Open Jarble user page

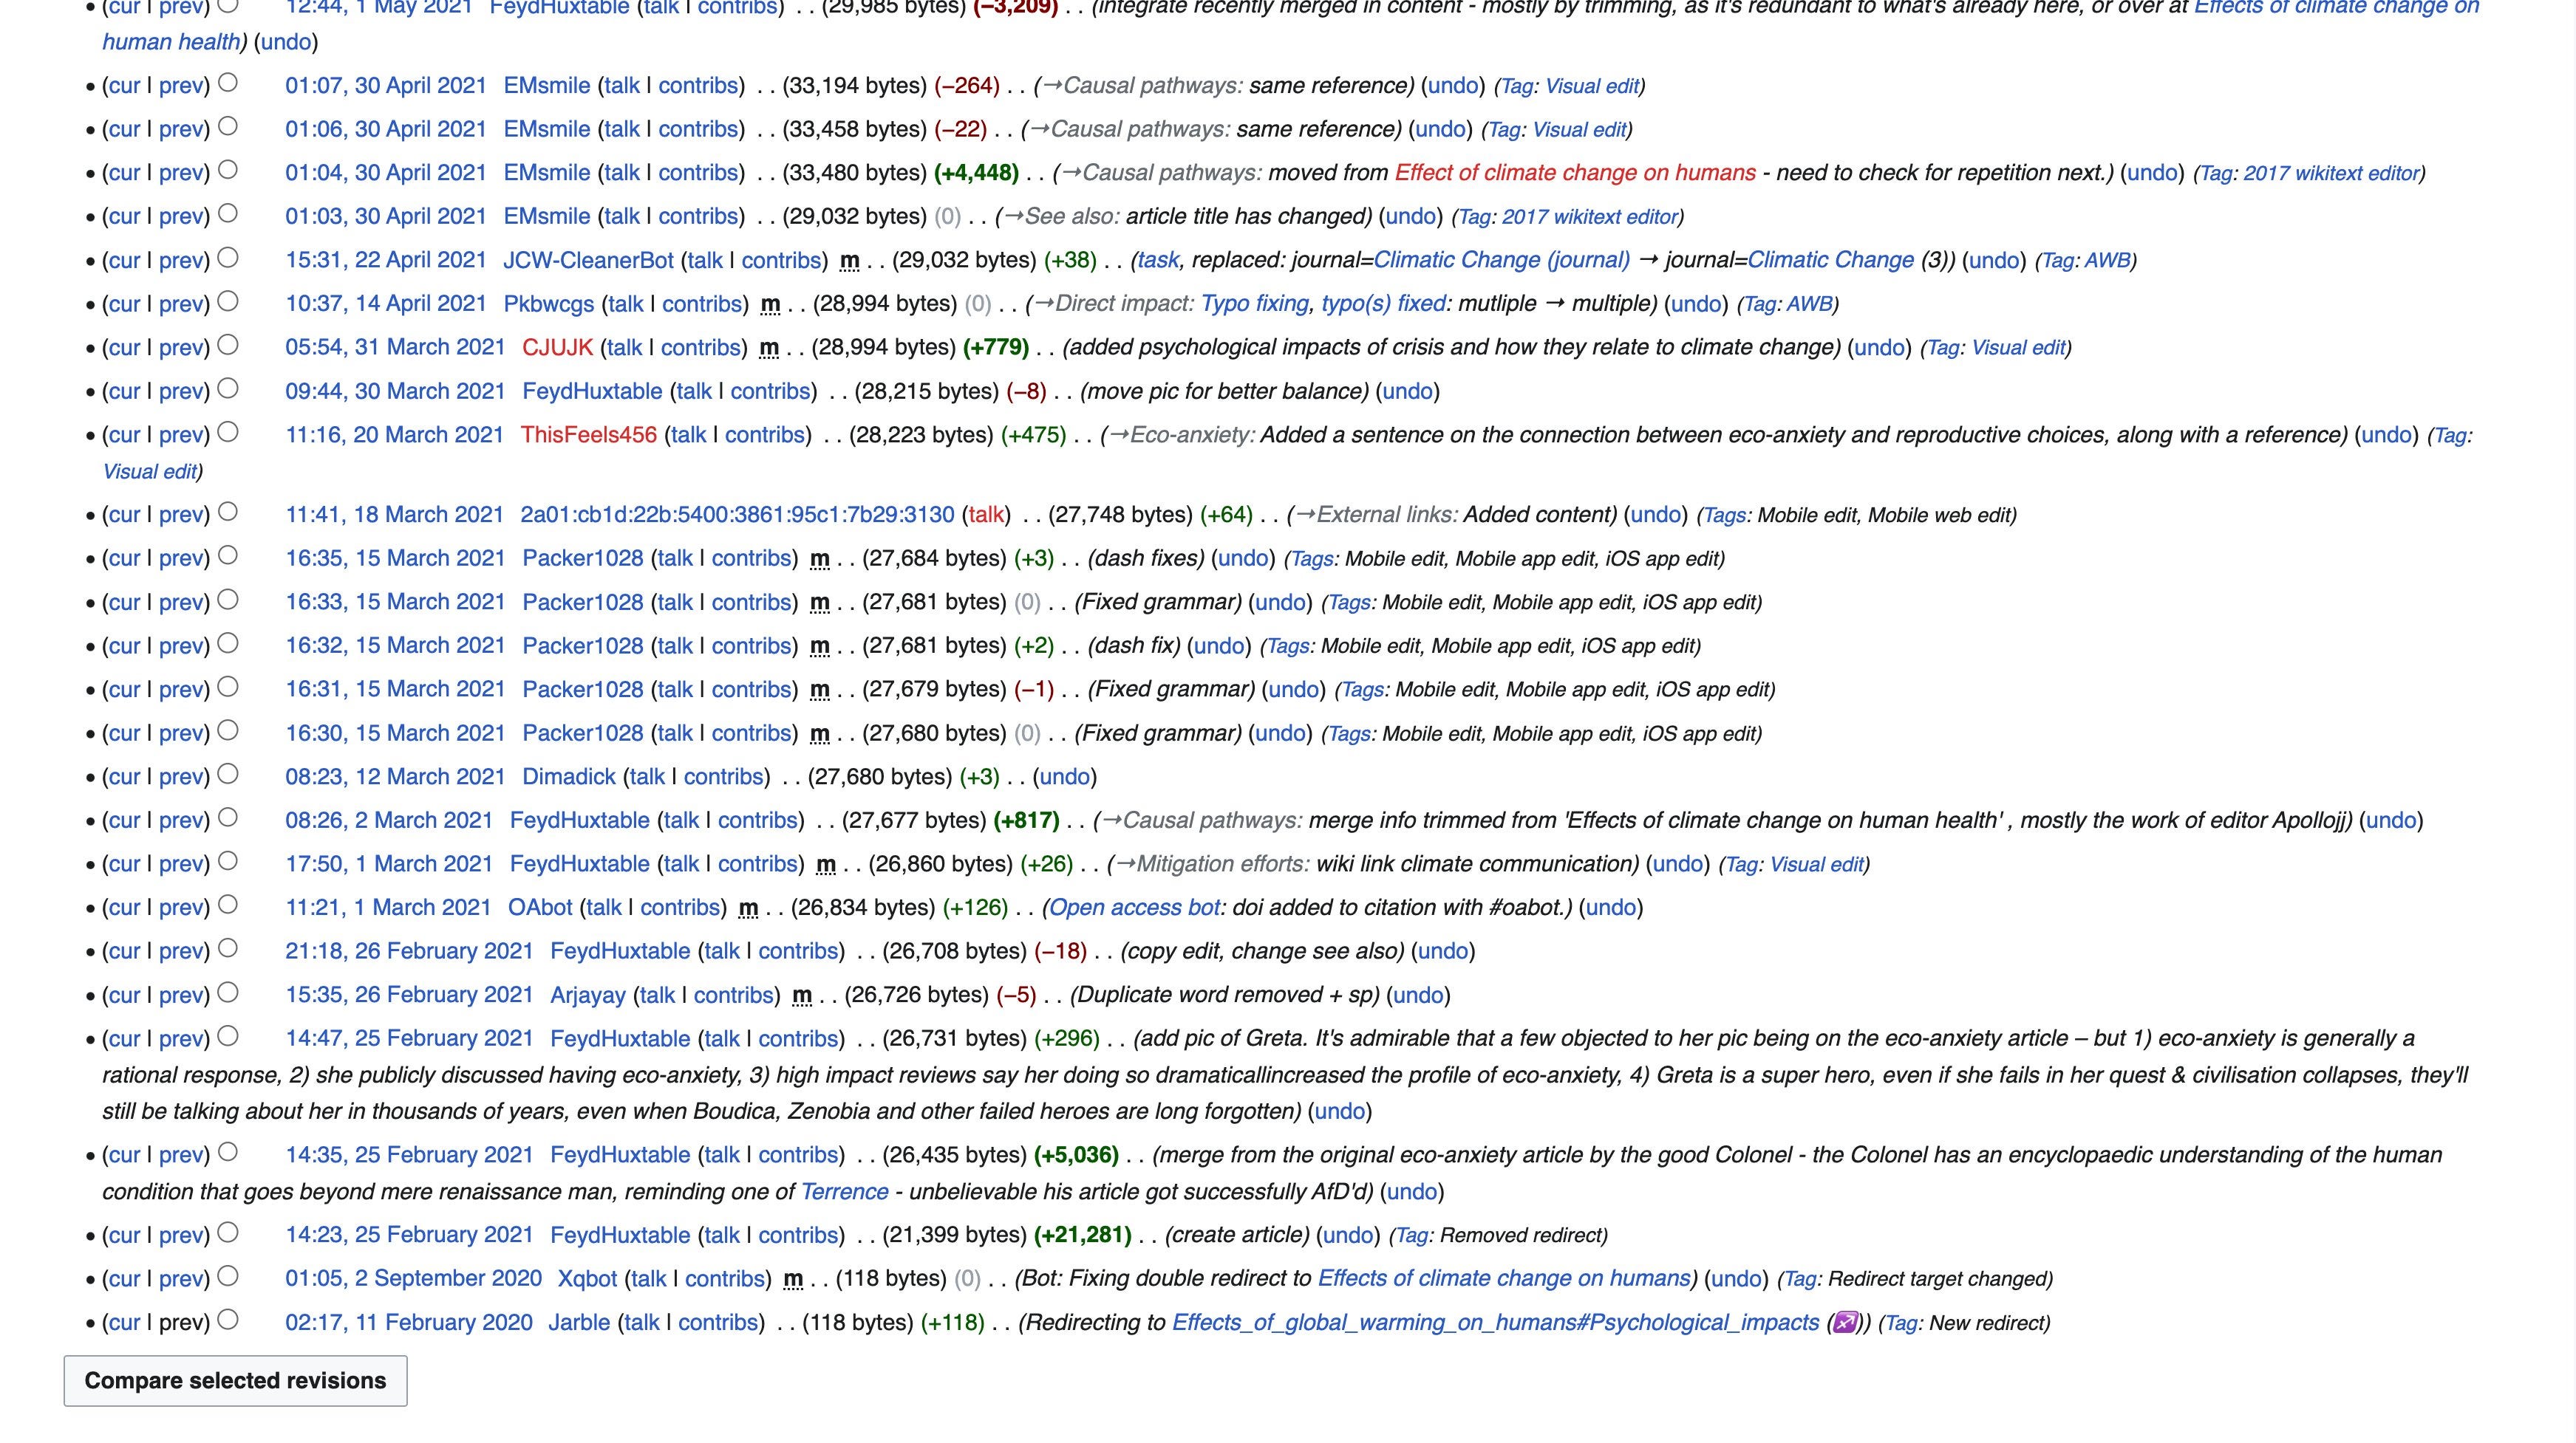click(x=579, y=1322)
